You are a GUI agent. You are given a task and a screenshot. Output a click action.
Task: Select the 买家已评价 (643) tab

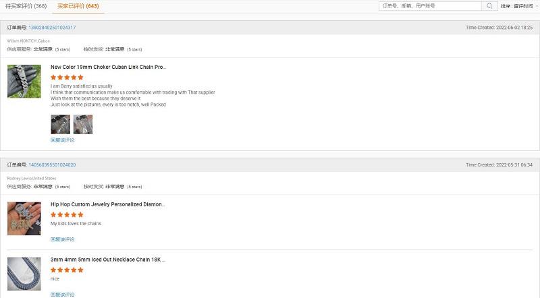tap(78, 6)
